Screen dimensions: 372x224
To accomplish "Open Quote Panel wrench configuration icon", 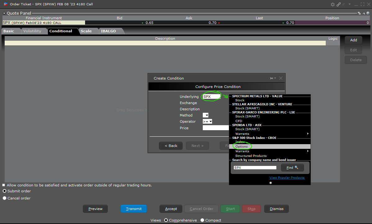I will (364, 13).
